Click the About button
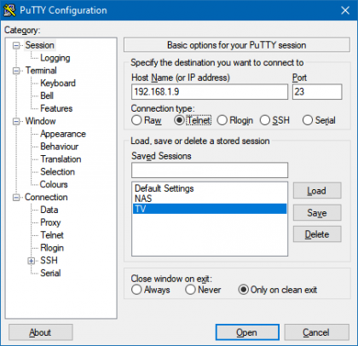 41,332
